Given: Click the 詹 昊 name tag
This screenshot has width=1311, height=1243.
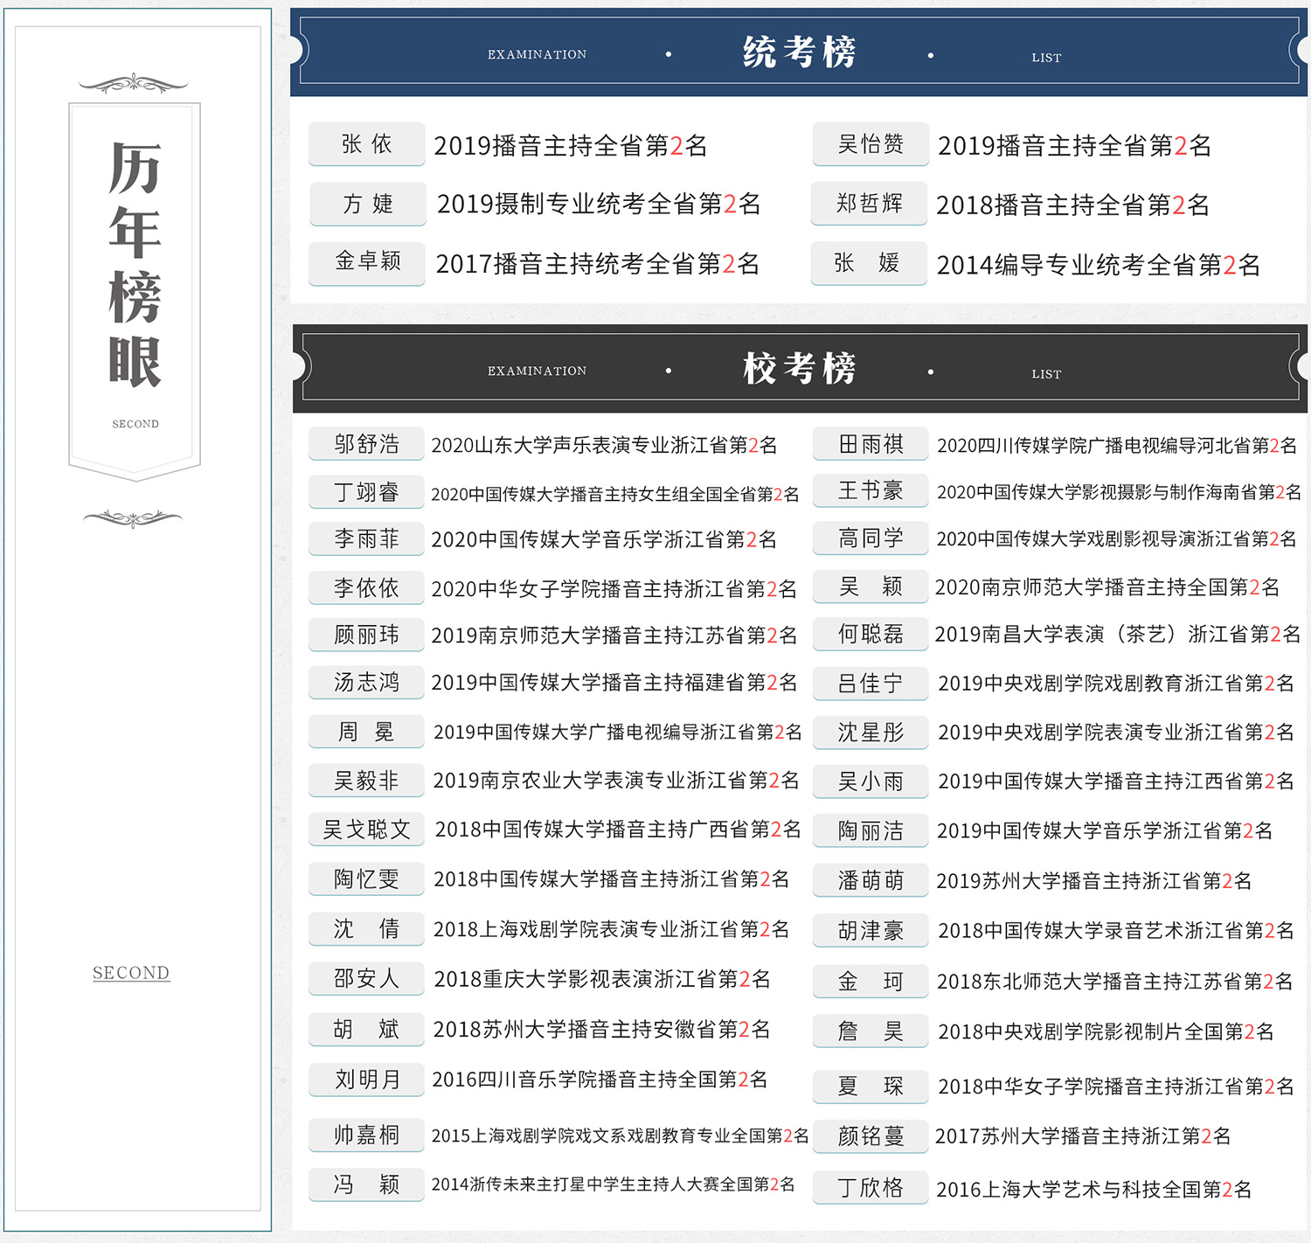Looking at the screenshot, I should pos(871,1031).
